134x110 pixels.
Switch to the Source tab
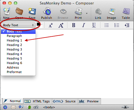(65, 101)
